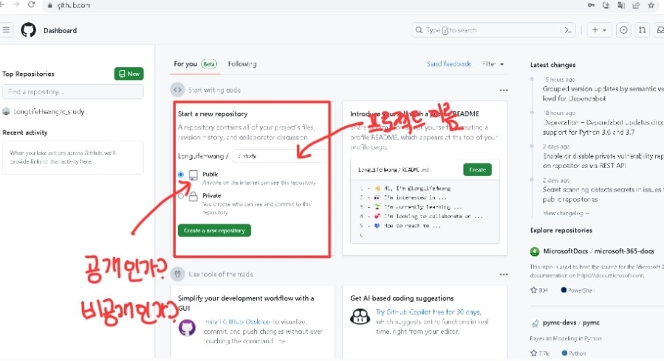
Task: Click View changelog link
Action: 567,213
